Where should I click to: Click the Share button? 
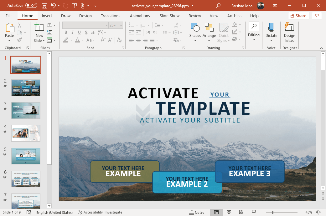click(298, 16)
